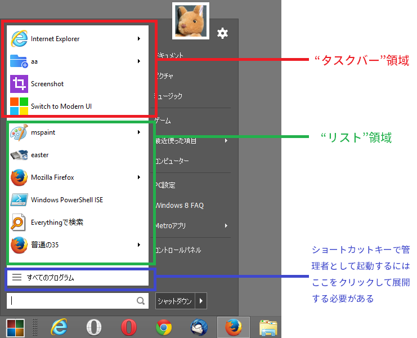Open the red Opera icon on taskbar

point(129,327)
